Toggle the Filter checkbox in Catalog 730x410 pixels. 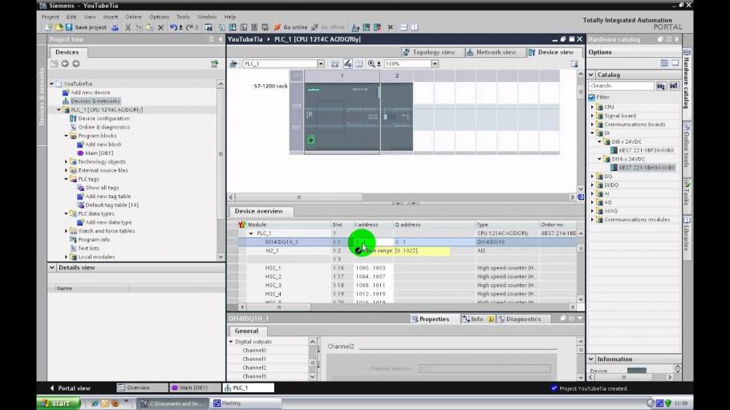[592, 97]
